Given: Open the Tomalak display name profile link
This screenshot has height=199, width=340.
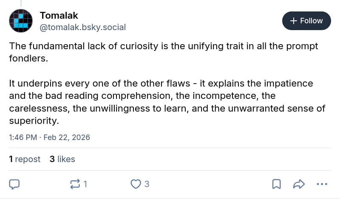Looking at the screenshot, I should click(x=59, y=16).
